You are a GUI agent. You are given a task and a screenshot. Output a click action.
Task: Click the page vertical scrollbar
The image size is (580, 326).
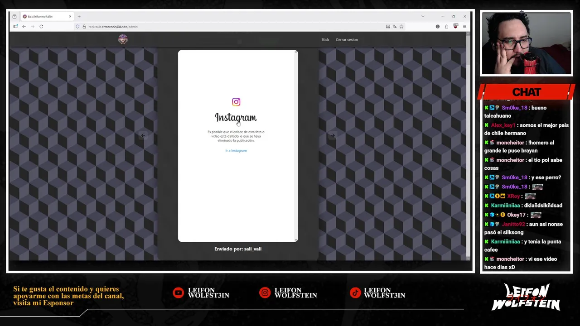[x=468, y=145]
